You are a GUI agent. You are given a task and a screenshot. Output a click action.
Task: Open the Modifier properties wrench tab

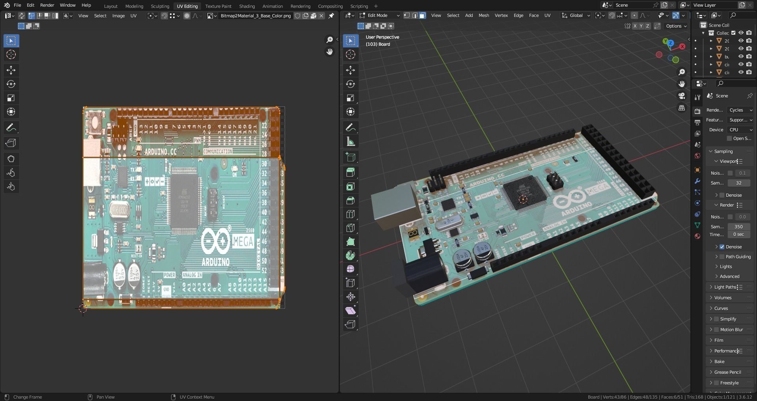pyautogui.click(x=697, y=181)
